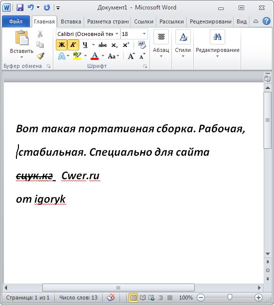Switch to Web Layout view
This screenshot has width=274, height=305.
151,298
